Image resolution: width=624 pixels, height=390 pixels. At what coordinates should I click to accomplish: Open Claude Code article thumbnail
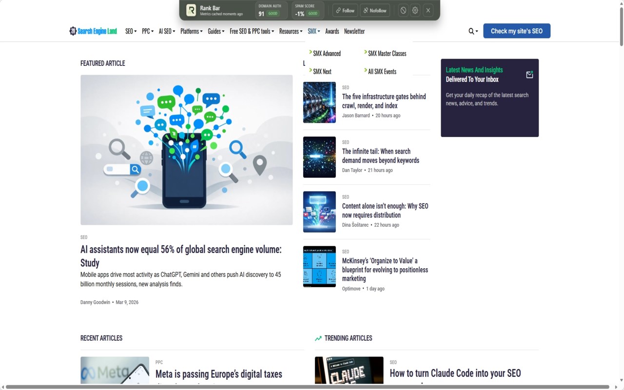click(x=349, y=370)
